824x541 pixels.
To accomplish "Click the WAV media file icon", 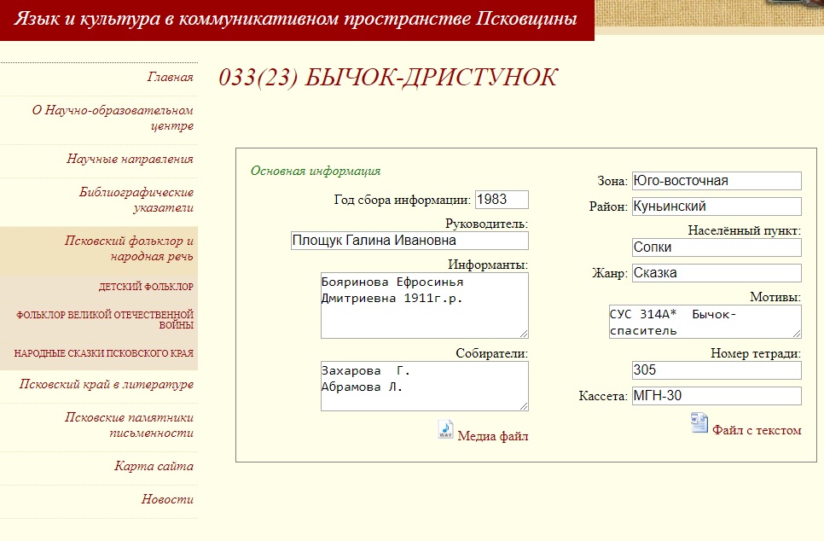I will coord(446,430).
